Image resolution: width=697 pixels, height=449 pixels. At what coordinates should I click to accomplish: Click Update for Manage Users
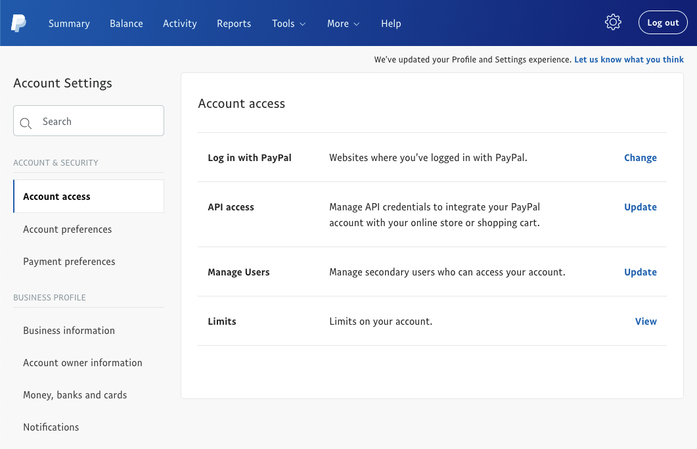[640, 272]
